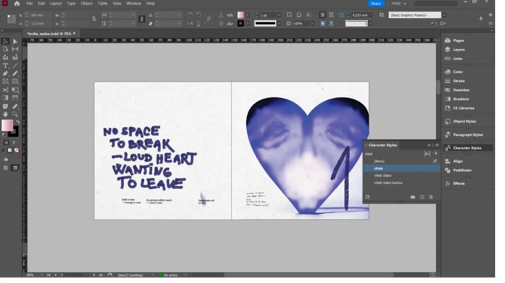Collapse the Character Styles panel double arrows

click(x=429, y=145)
